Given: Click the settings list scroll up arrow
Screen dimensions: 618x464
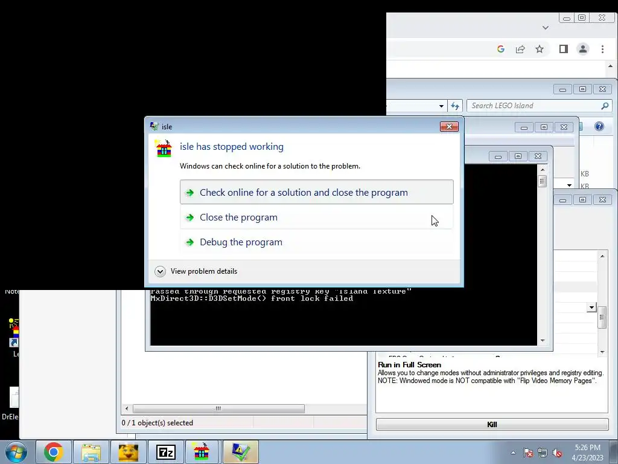Looking at the screenshot, I should pyautogui.click(x=602, y=256).
